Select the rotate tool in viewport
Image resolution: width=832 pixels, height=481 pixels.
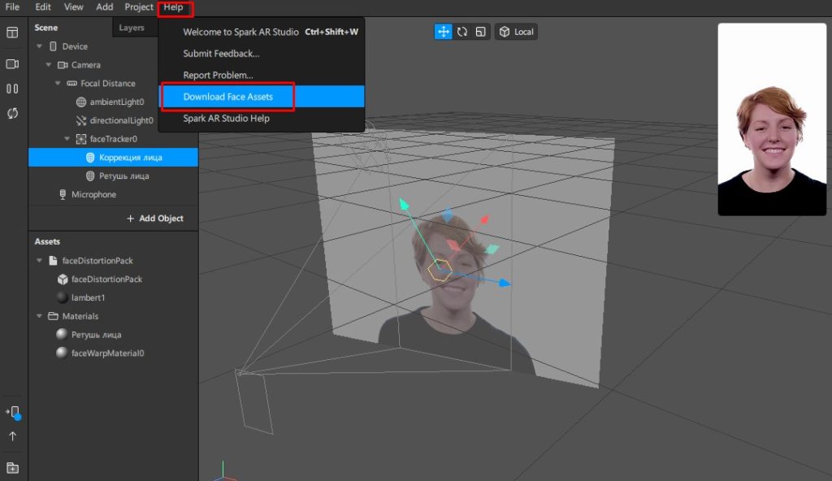point(462,32)
